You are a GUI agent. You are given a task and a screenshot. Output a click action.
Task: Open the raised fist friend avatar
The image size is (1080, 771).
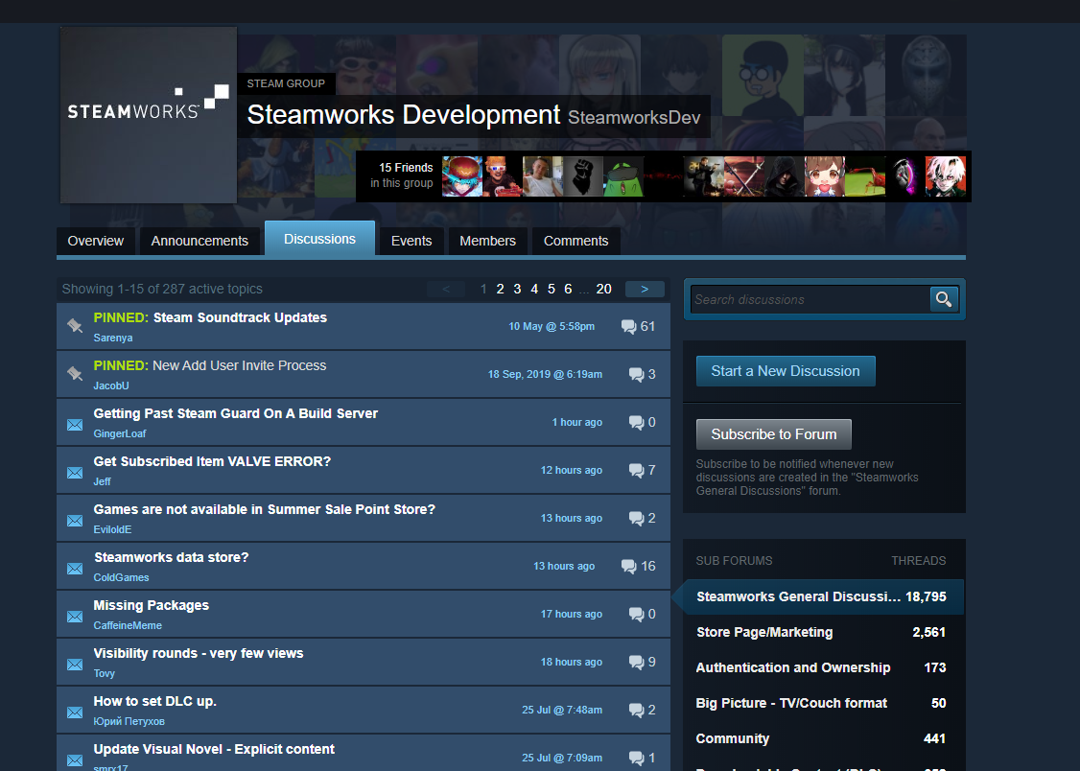pyautogui.click(x=583, y=176)
